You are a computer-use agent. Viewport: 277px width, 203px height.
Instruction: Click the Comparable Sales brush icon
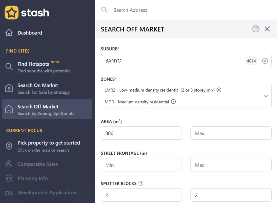tap(9, 164)
